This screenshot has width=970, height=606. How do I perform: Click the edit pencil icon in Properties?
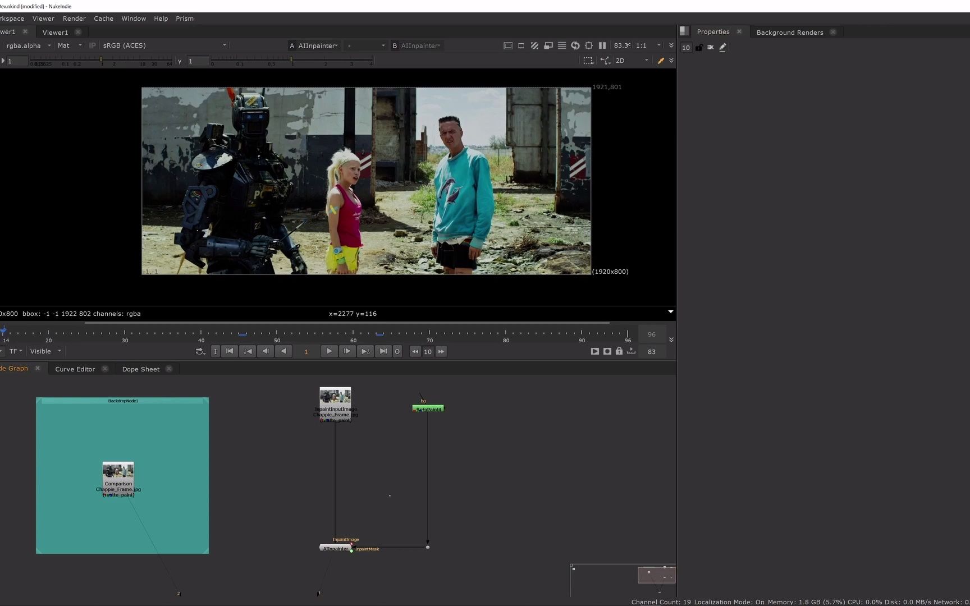(x=722, y=48)
